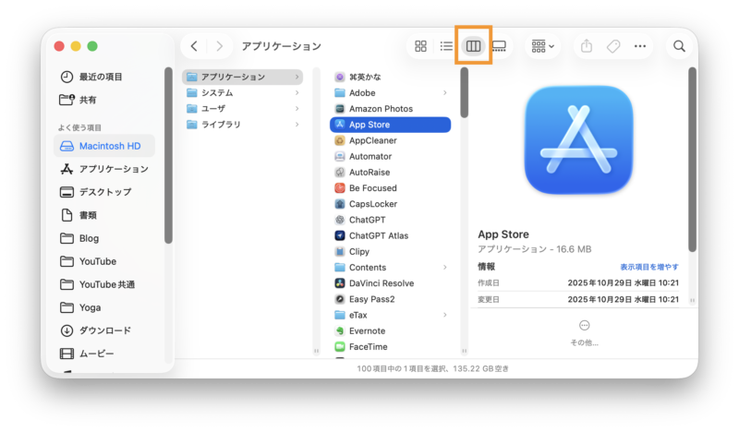Select ChatGPT Atlas in application list
Screen dimensions: 739x432
point(378,235)
